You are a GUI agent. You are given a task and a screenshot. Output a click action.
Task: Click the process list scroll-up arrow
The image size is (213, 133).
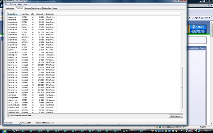click(x=182, y=14)
